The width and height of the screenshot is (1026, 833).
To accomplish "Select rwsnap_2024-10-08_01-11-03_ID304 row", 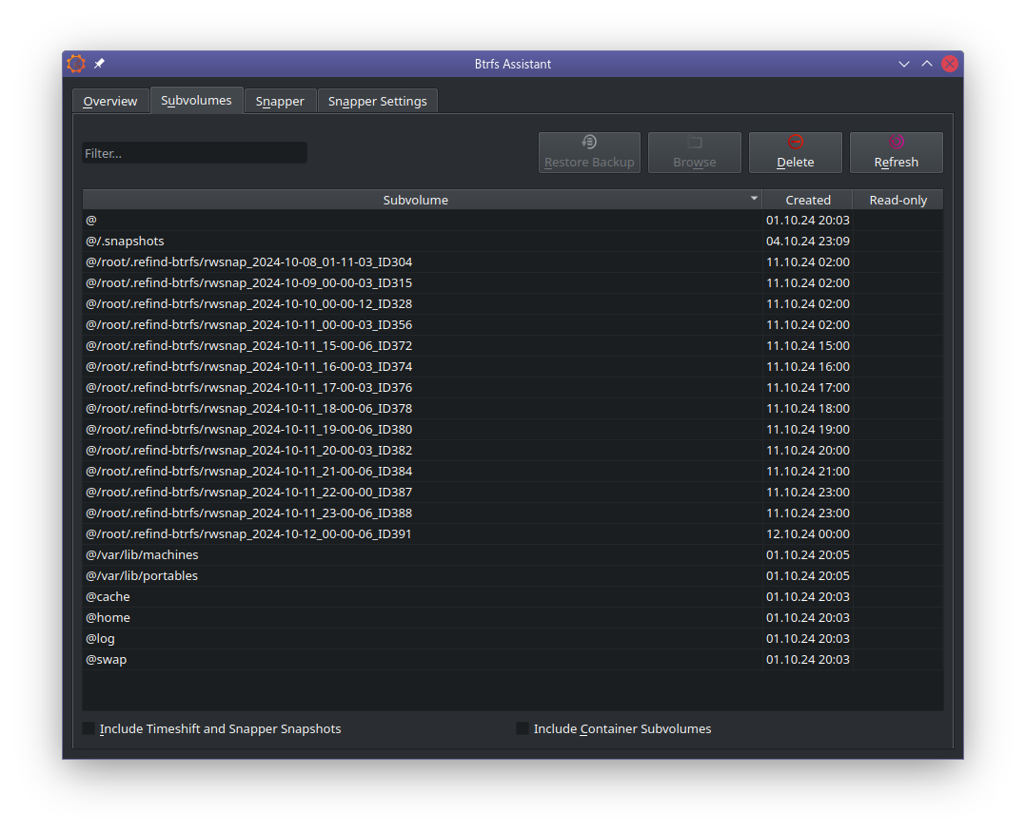I will 512,262.
